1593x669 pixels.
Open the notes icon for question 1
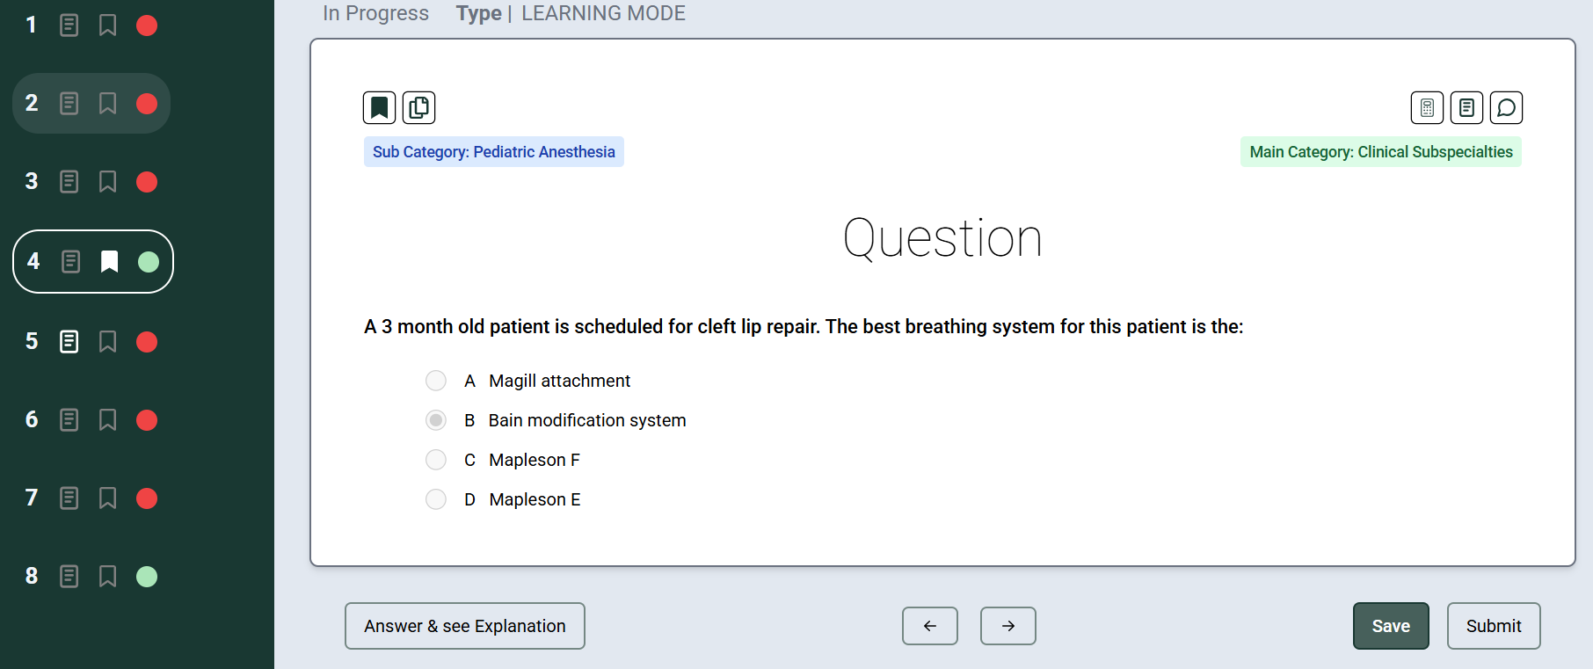tap(69, 25)
